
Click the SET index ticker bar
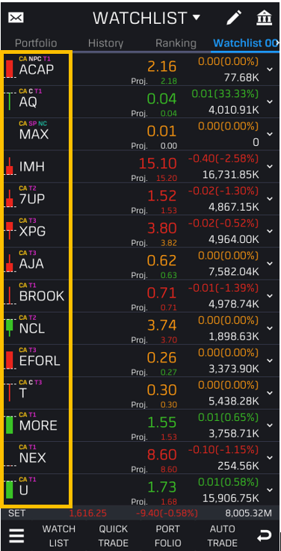tap(140, 513)
